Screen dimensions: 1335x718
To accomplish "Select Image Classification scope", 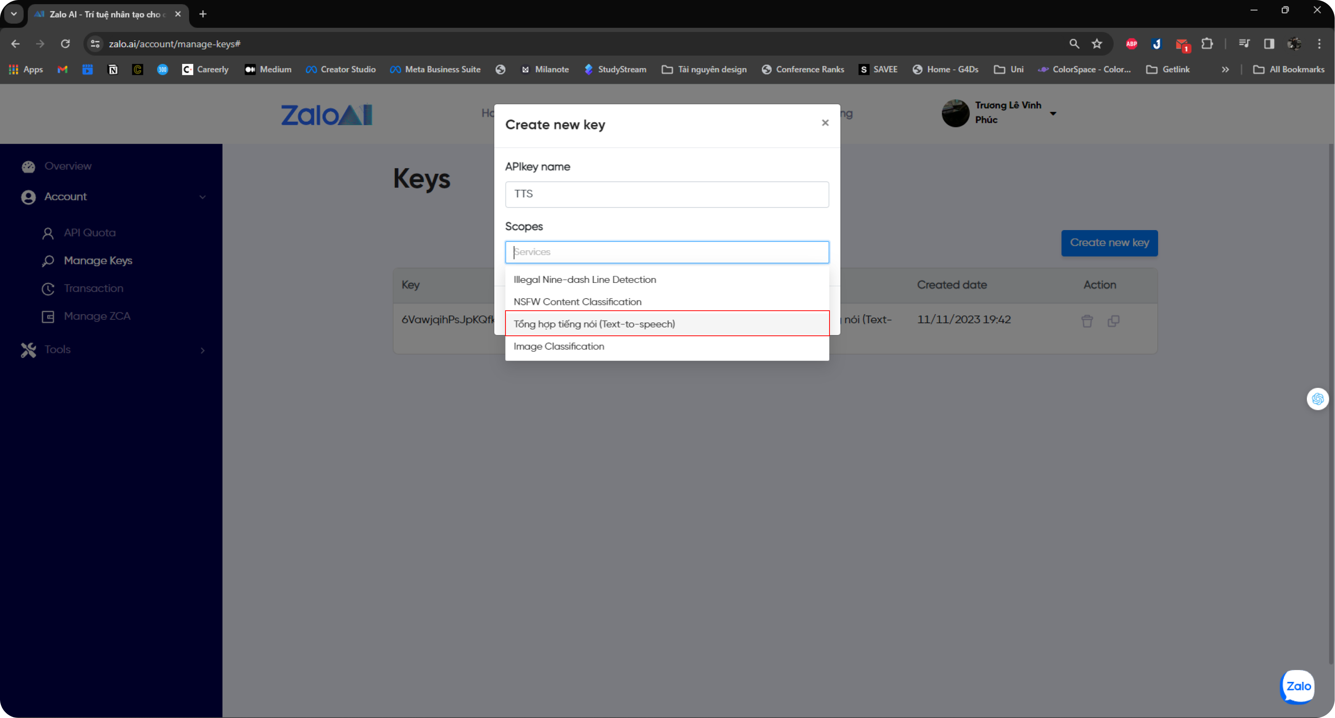I will click(667, 346).
